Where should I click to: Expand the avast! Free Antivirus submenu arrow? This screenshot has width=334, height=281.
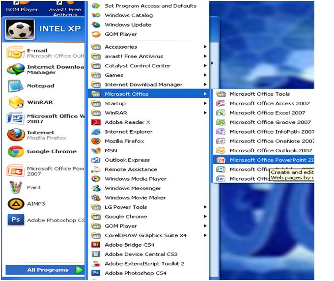pyautogui.click(x=205, y=56)
